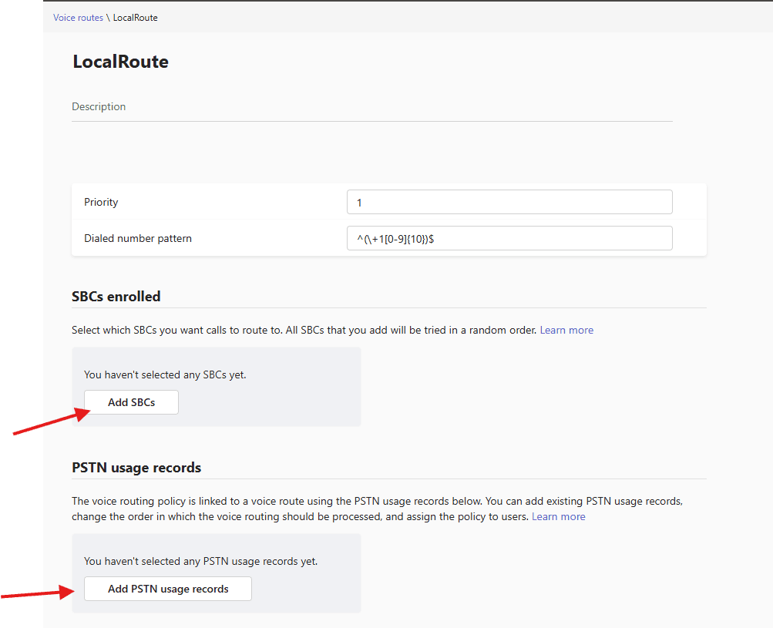Image resolution: width=773 pixels, height=628 pixels.
Task: Click the no PSTN usage records selected message
Action: (200, 562)
